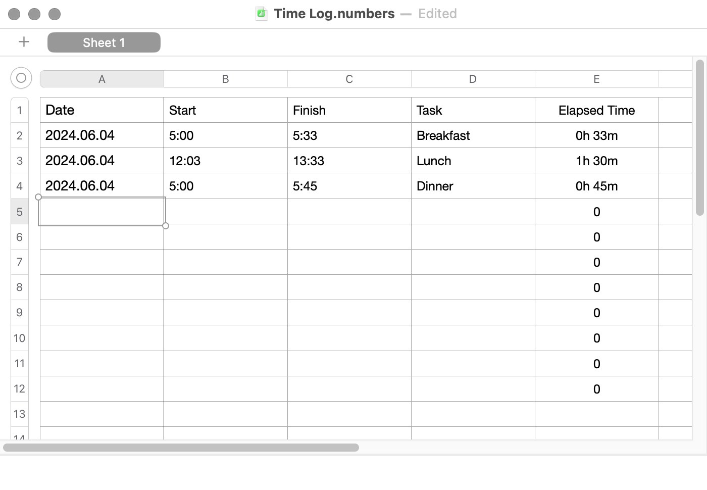
Task: Click the 13:33 finish time cell
Action: [x=349, y=161]
